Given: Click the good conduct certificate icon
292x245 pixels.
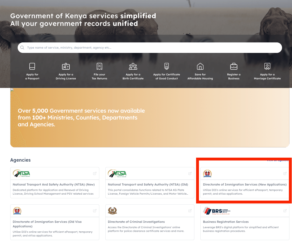Looking at the screenshot, I should coord(167,66).
